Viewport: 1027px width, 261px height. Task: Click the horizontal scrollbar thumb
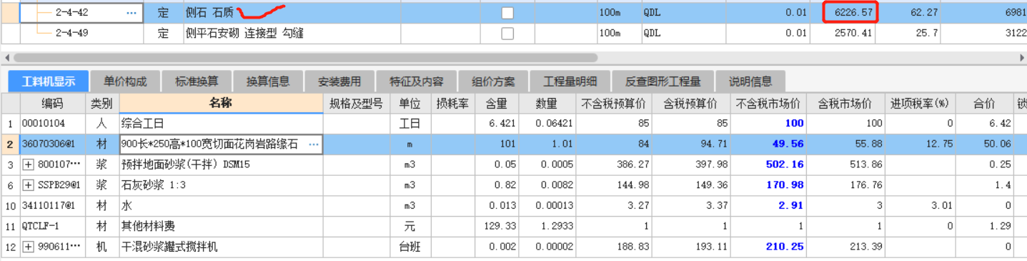[x=305, y=57]
